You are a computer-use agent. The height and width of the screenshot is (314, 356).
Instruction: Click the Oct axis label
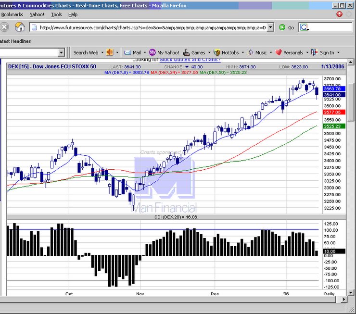point(69,294)
